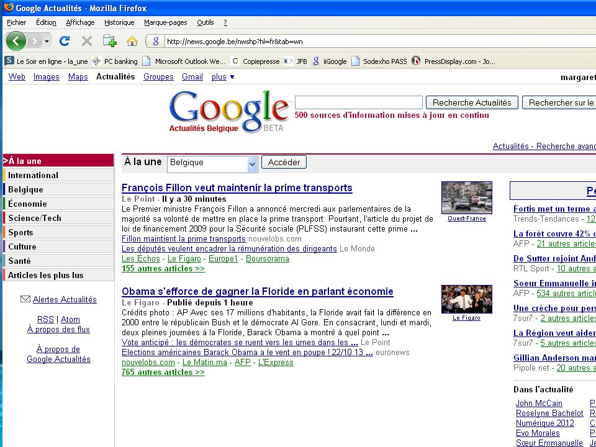This screenshot has height=447, width=596.
Task: Select the Économie sidebar section
Action: coord(58,204)
